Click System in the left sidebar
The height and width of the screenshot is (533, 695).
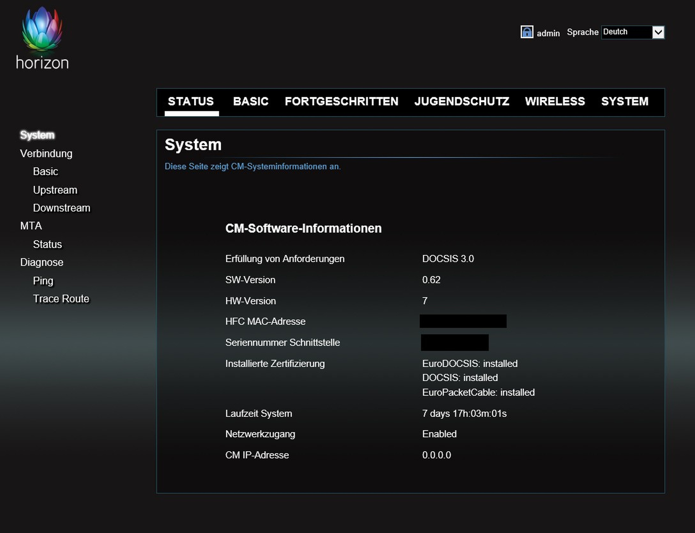[x=37, y=135]
